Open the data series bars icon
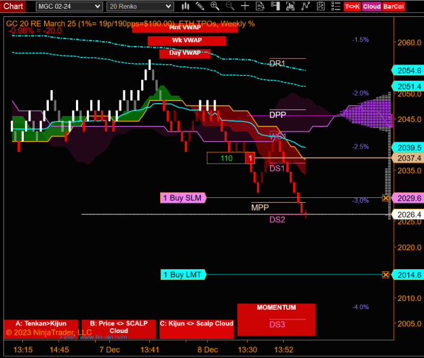 pos(290,6)
